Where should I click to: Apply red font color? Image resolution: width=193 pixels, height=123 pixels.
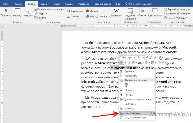click(x=140, y=63)
